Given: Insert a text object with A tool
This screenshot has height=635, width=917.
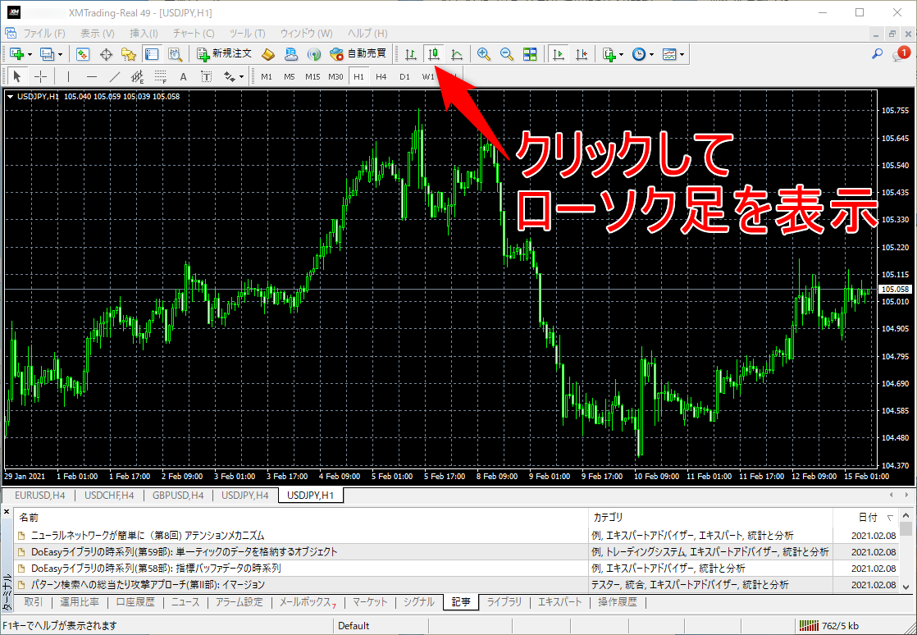Looking at the screenshot, I should pos(183,76).
